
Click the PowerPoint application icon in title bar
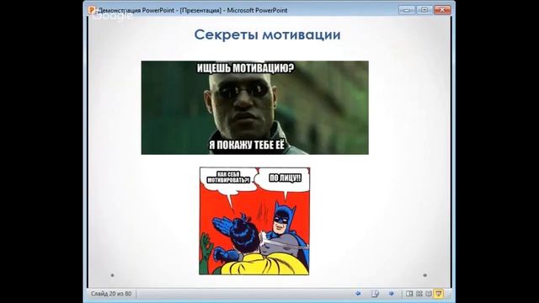pos(92,10)
